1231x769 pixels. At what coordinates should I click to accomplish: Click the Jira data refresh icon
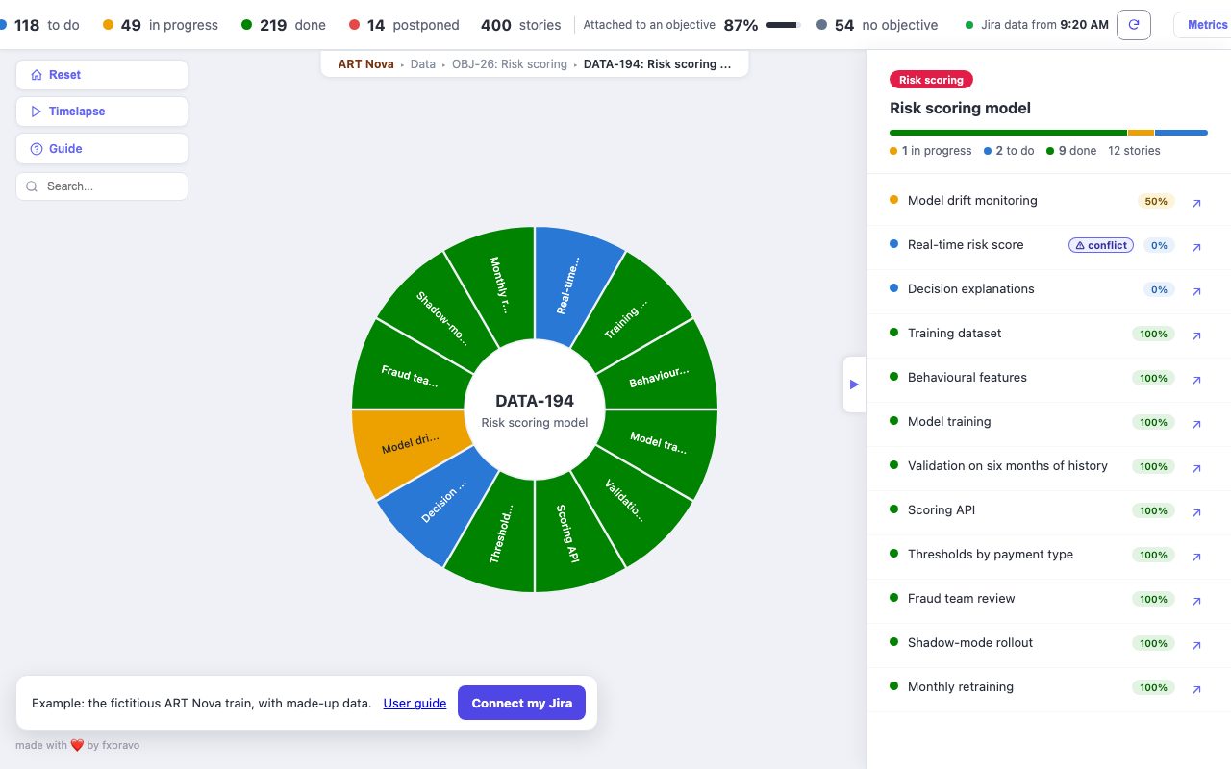coord(1134,25)
